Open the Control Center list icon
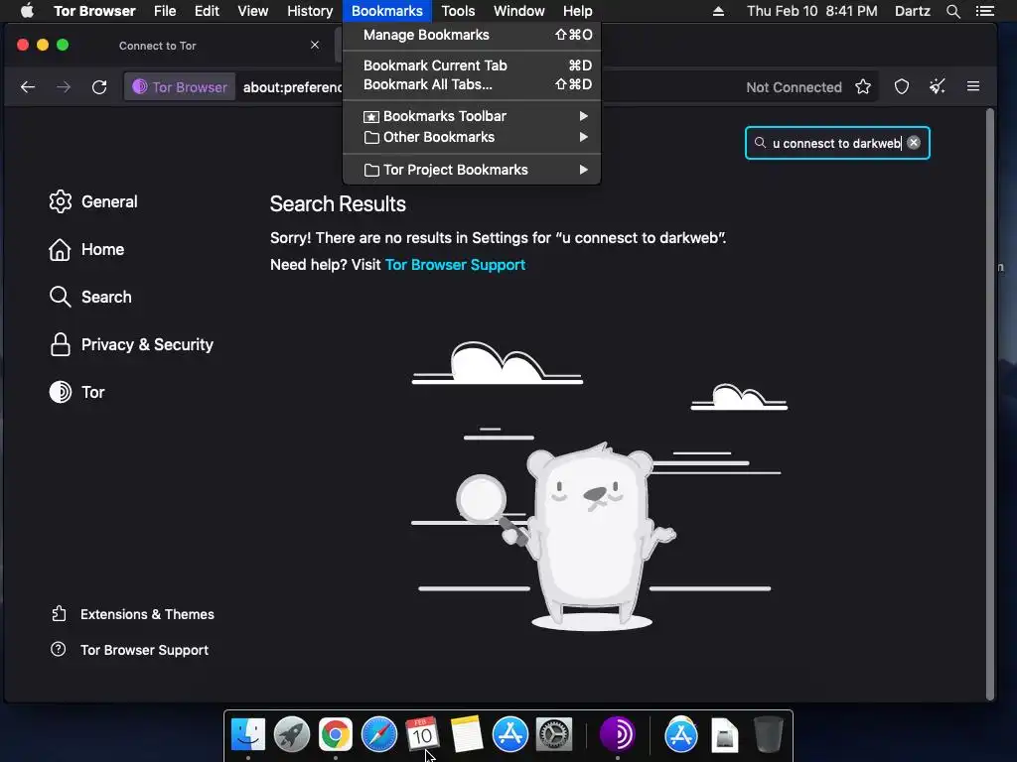The image size is (1017, 762). (x=985, y=11)
